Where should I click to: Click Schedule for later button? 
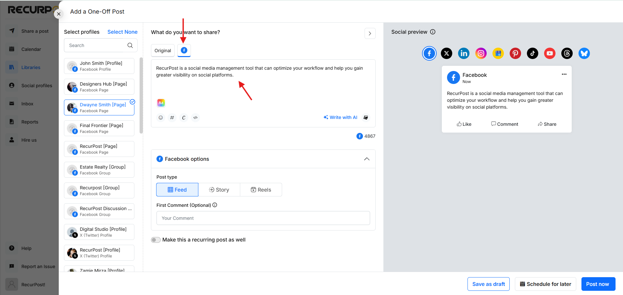[545, 284]
